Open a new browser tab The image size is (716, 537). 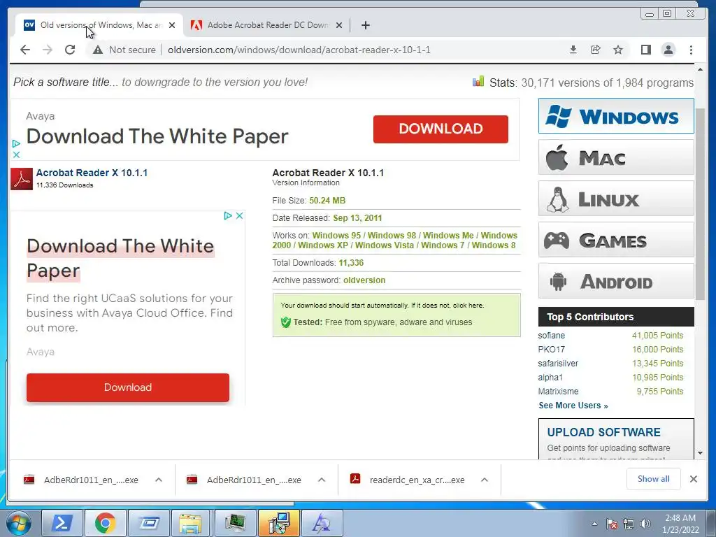click(365, 25)
